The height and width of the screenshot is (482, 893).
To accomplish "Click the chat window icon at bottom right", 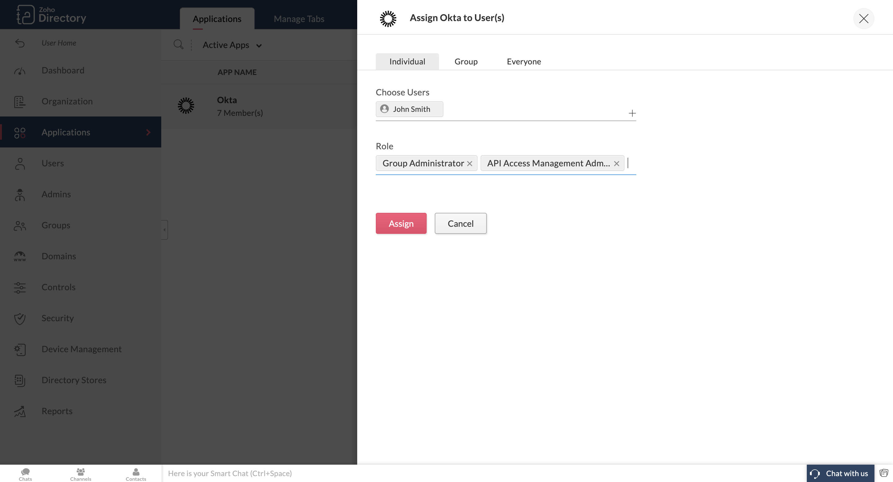I will pos(884,473).
